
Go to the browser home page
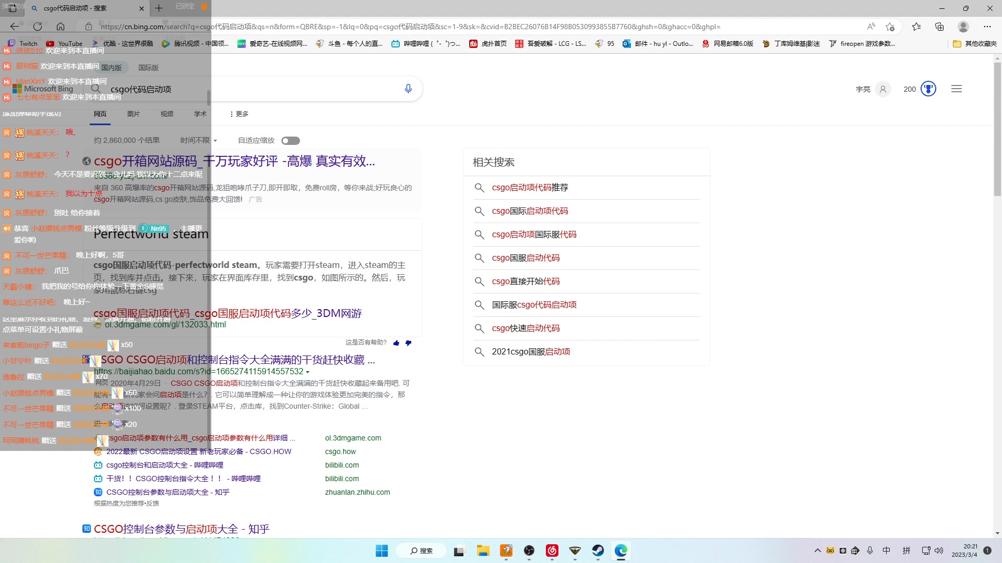(x=61, y=27)
